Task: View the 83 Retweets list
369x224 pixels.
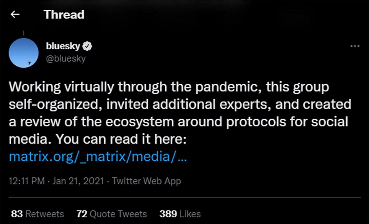Action: coord(38,214)
